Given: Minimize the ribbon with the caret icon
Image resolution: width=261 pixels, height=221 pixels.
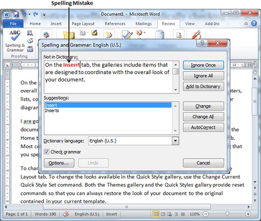Looking at the screenshot, I should pos(246,24).
